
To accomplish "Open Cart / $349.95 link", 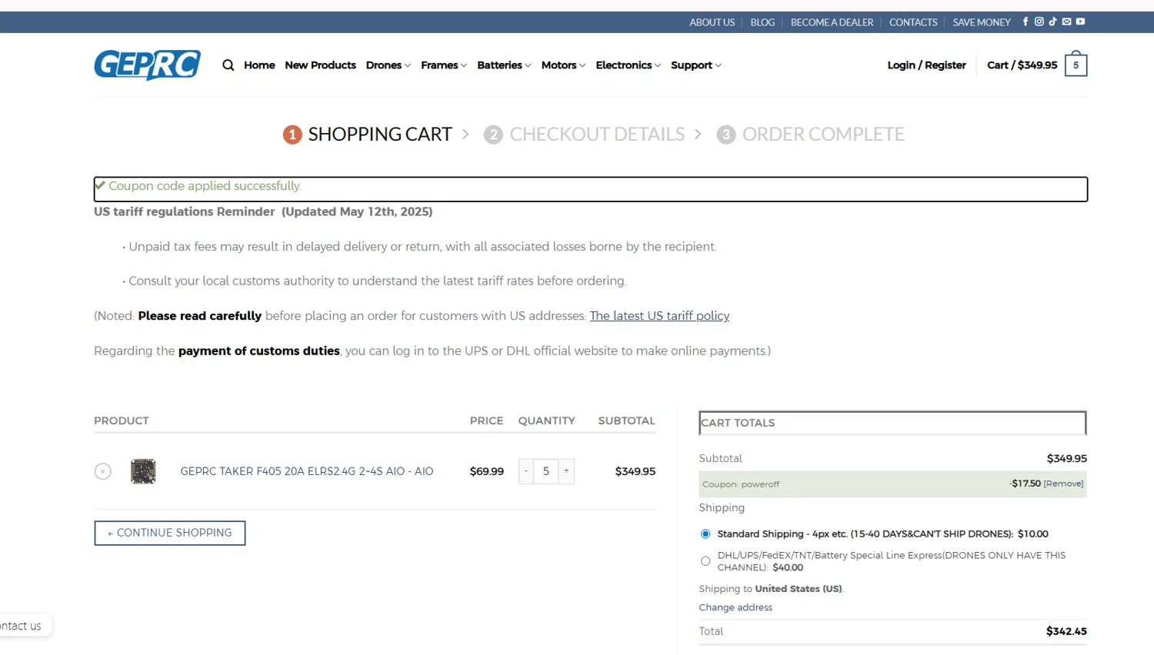I will [x=1022, y=65].
